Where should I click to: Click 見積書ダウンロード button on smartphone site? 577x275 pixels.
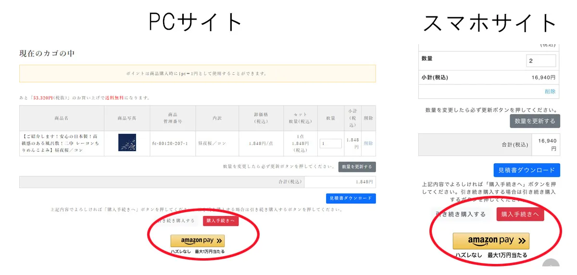coord(527,170)
